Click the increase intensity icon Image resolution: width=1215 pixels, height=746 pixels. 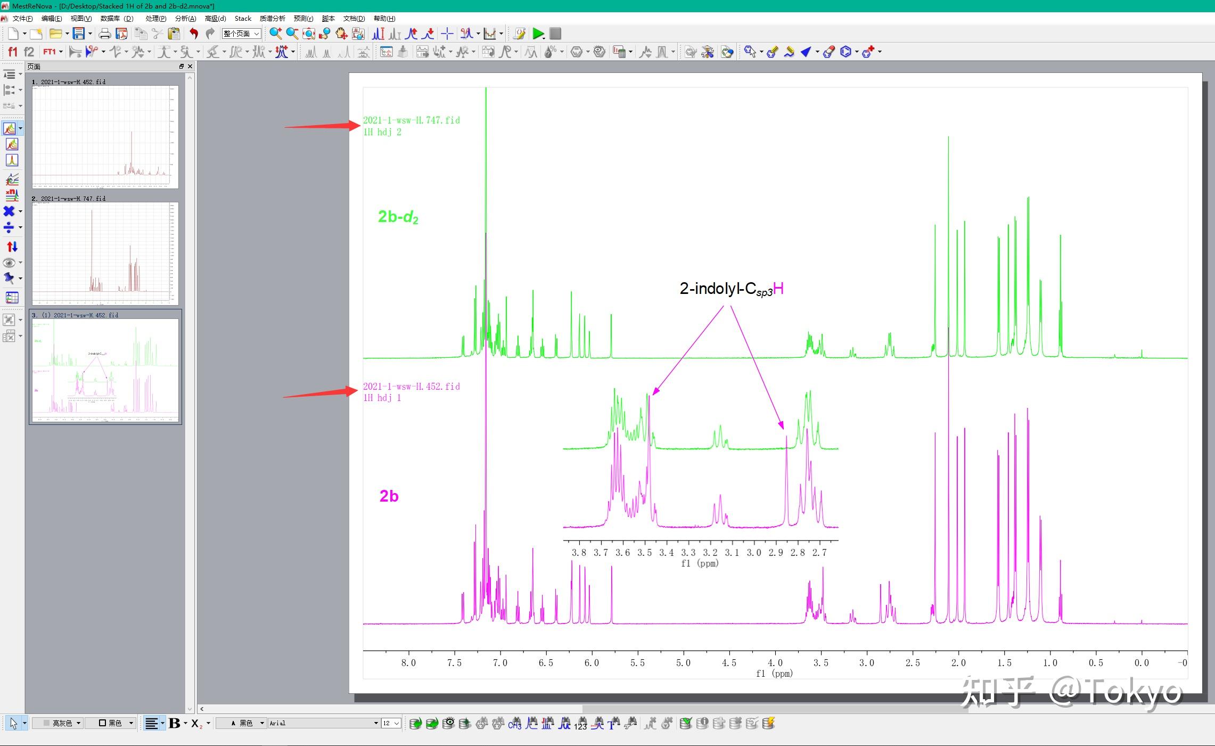point(411,34)
